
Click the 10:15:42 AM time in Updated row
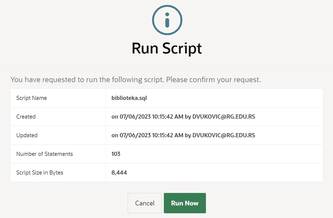pyautogui.click(x=167, y=135)
